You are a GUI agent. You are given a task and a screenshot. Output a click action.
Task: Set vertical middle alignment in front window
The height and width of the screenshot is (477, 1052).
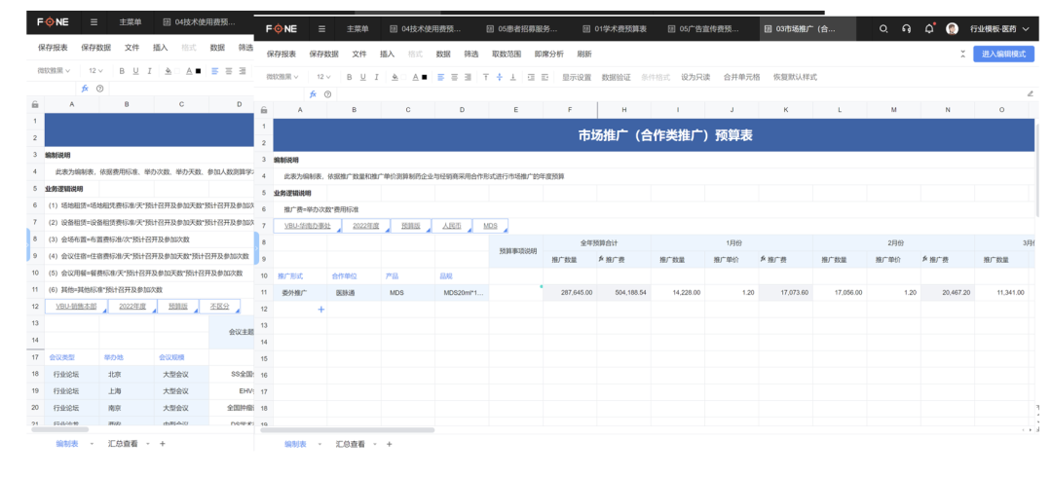tap(499, 77)
